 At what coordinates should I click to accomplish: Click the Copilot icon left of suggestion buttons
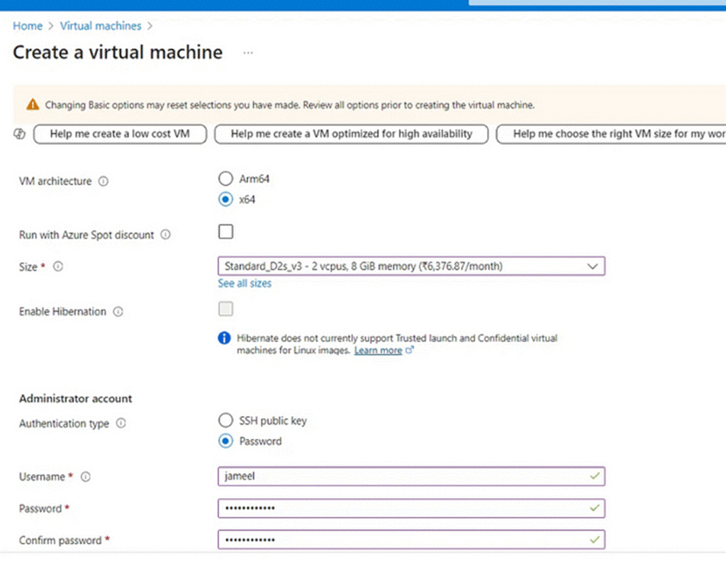19,134
